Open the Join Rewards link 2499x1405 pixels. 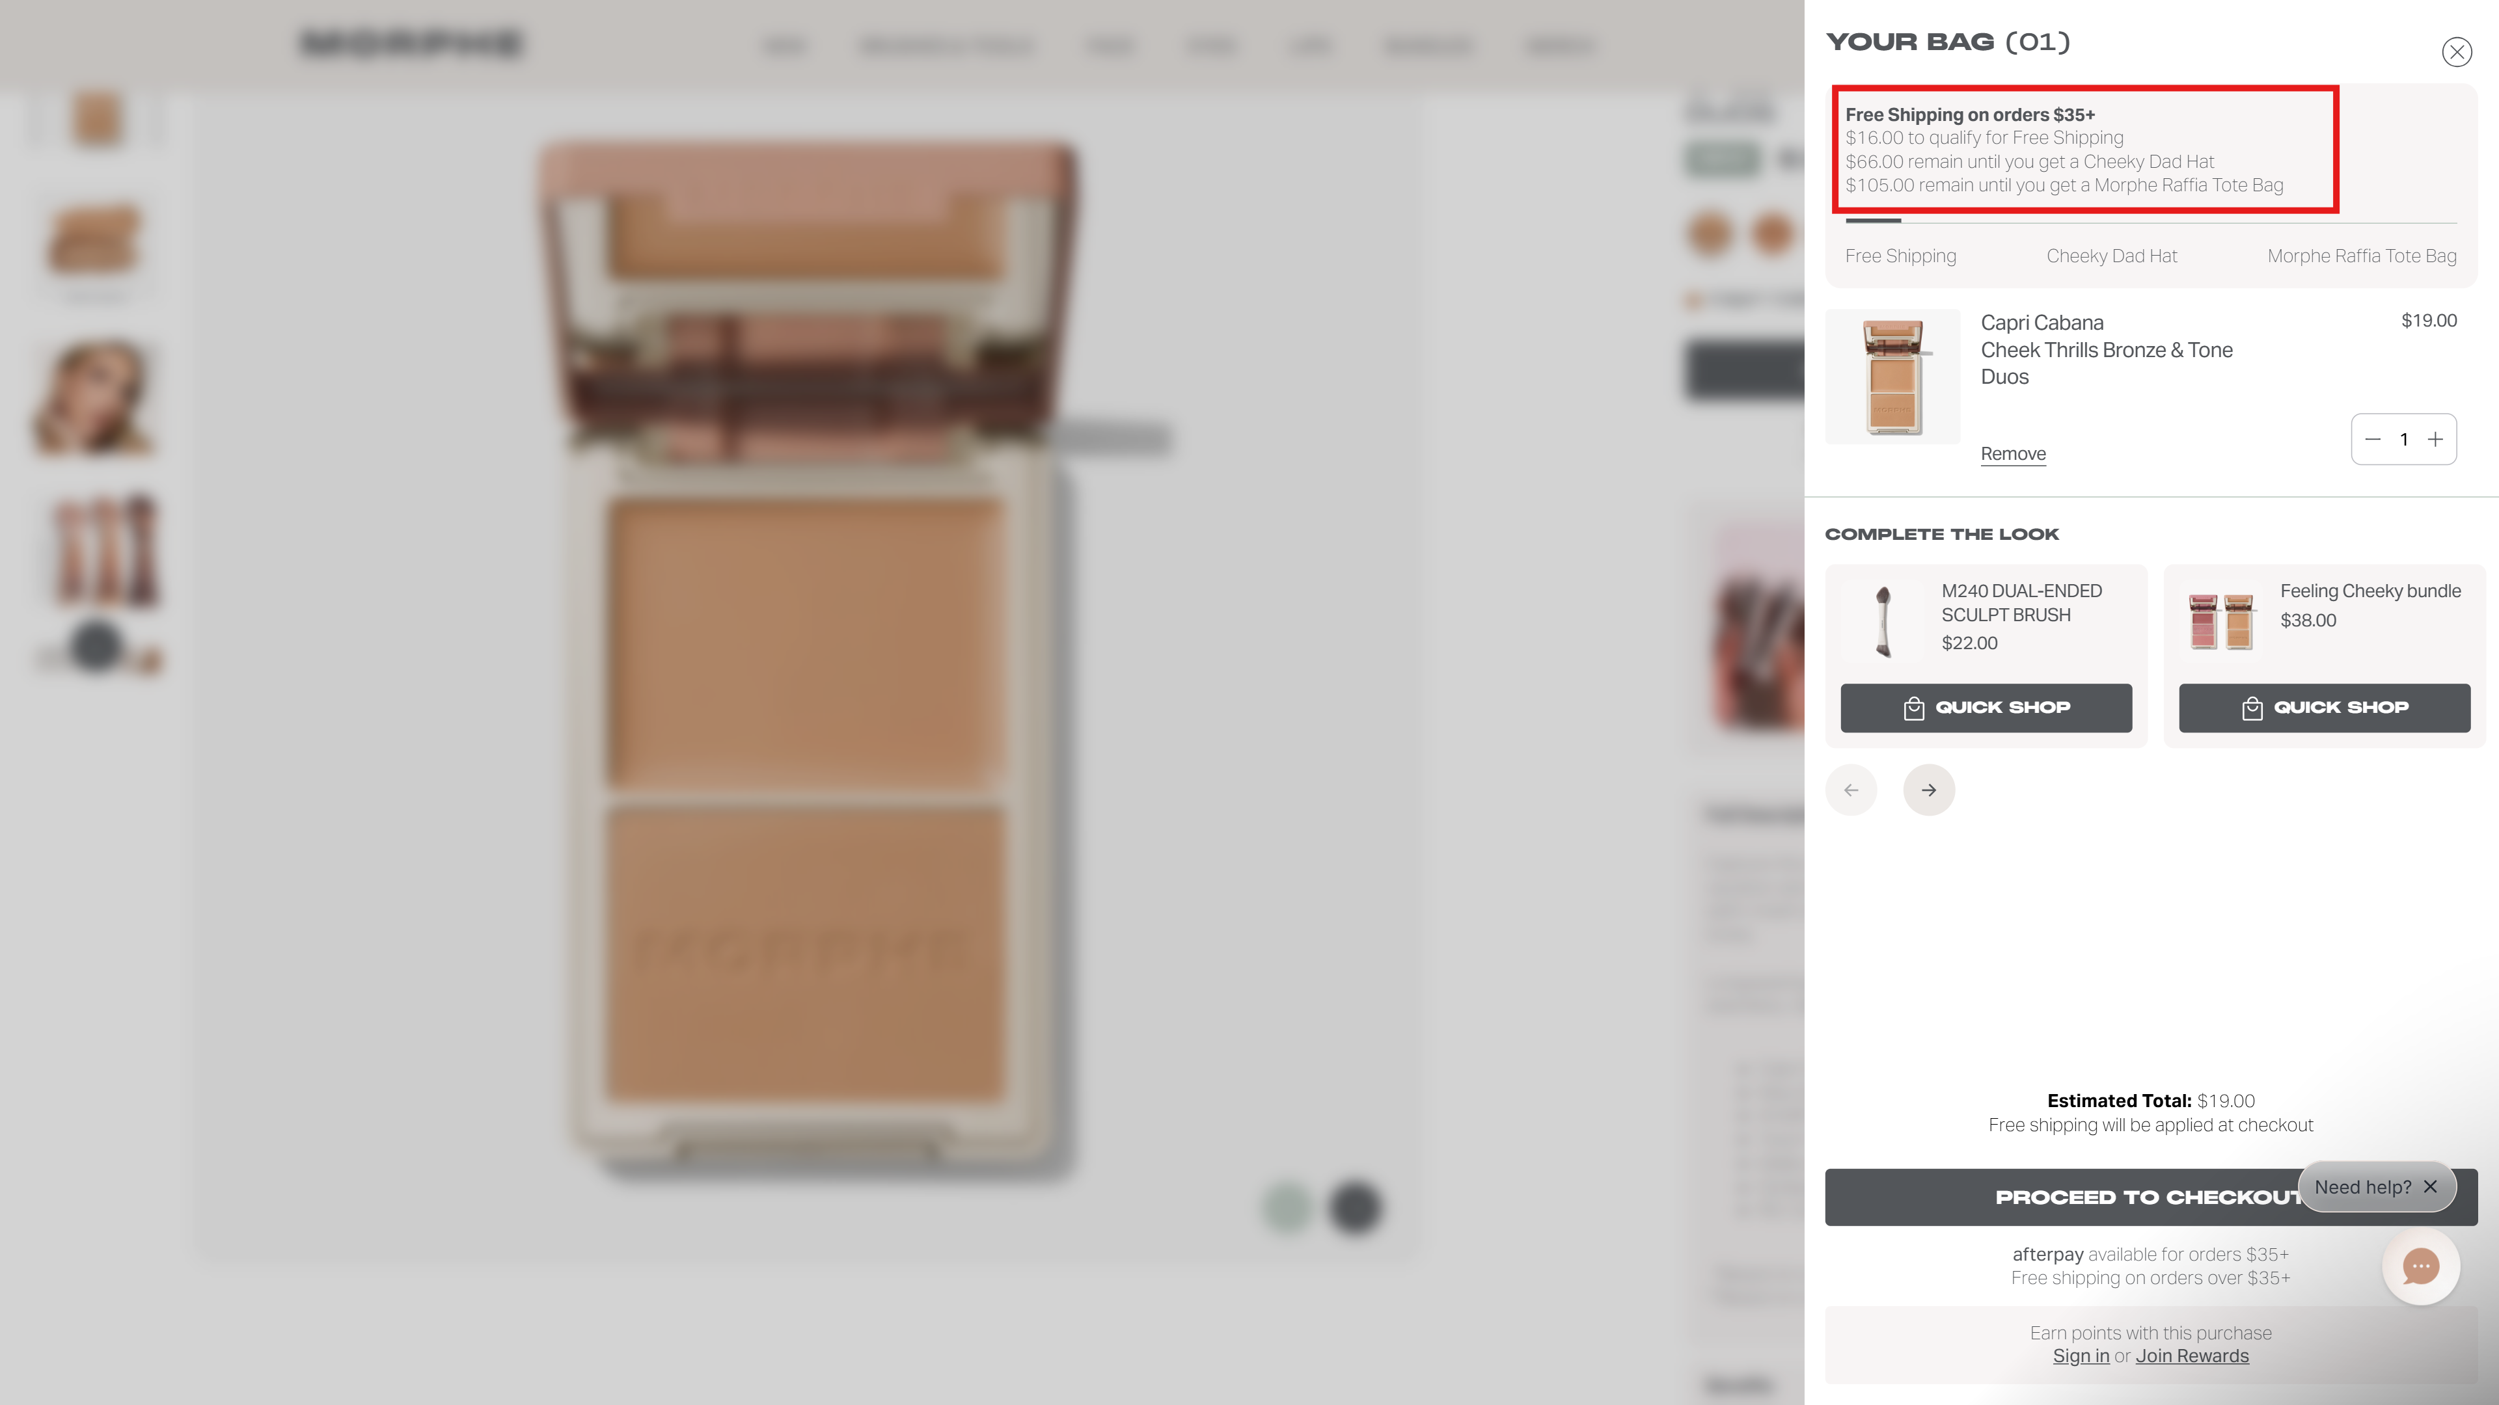(x=2192, y=1354)
